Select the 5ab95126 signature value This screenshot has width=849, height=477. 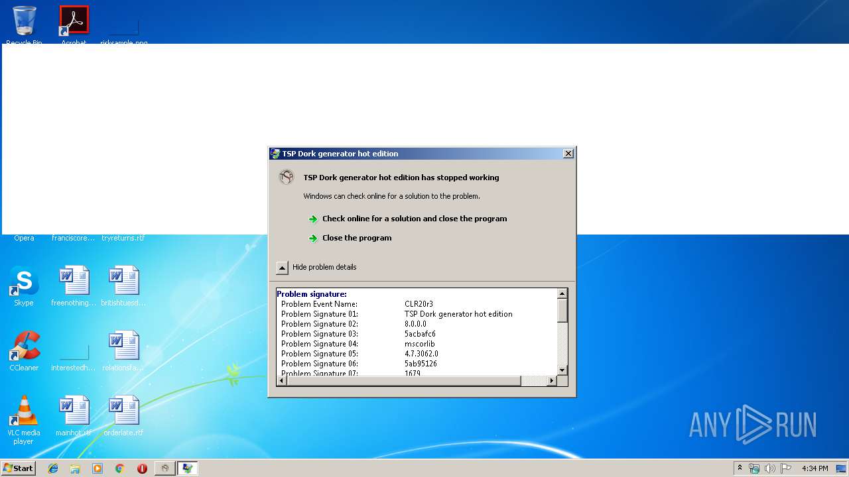tap(421, 364)
